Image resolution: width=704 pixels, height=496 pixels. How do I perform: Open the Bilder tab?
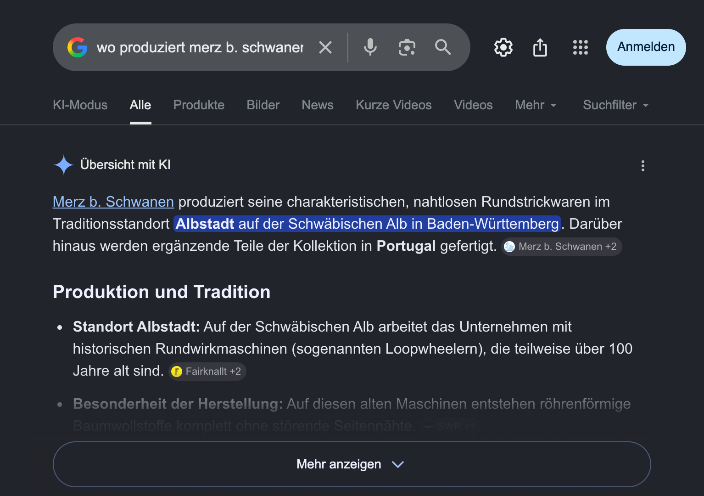click(263, 105)
